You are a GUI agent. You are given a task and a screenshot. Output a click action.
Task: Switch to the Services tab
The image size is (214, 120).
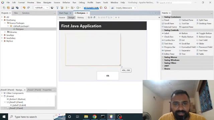26,13
